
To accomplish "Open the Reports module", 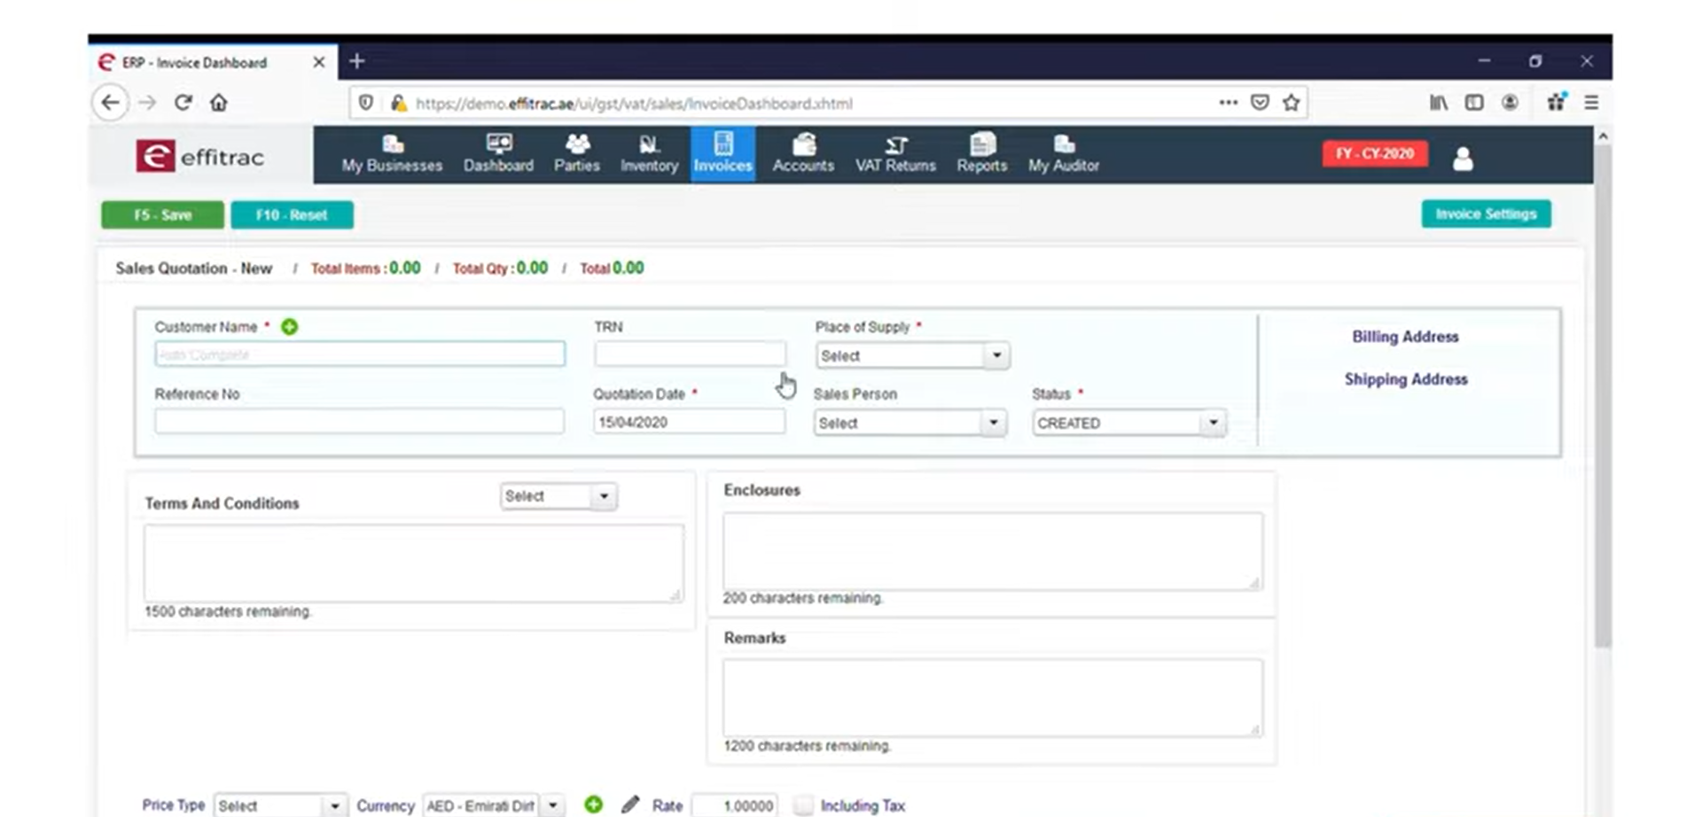I will 980,153.
